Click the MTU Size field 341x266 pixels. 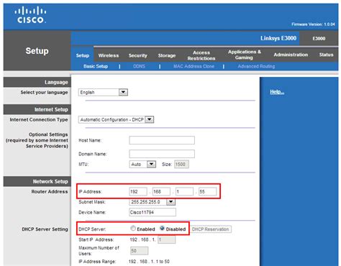point(181,164)
